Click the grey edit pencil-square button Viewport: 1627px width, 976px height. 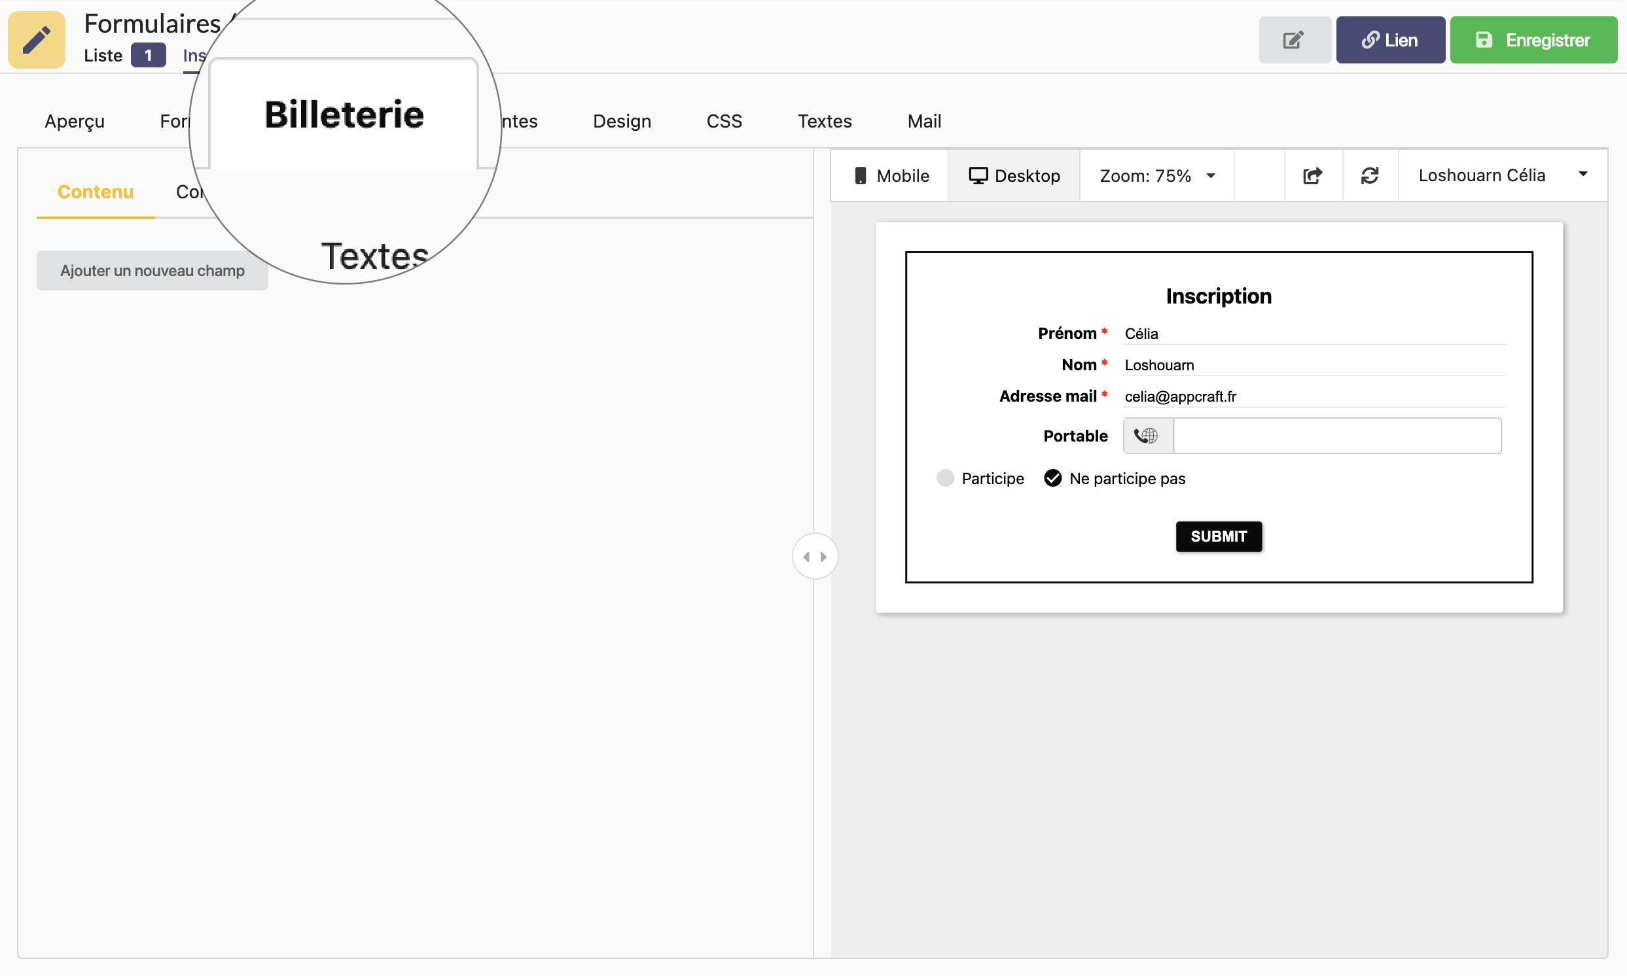click(x=1294, y=40)
